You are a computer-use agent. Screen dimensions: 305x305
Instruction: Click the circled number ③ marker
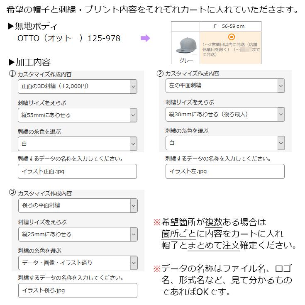[12, 193]
